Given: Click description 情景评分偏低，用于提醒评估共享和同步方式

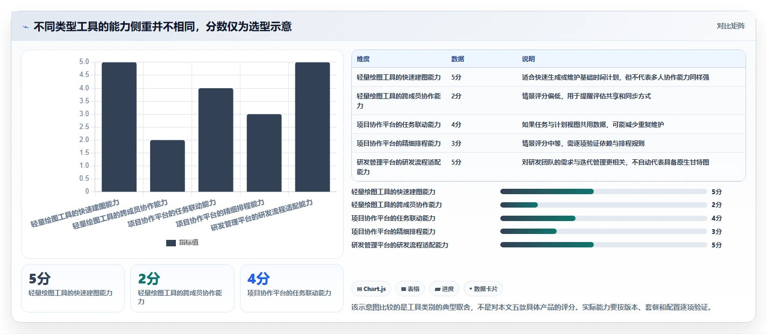Looking at the screenshot, I should coord(586,96).
